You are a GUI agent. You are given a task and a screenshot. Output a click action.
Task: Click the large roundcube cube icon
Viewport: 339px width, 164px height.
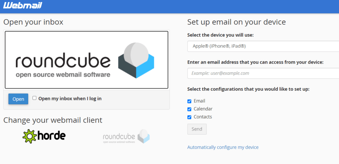click(x=136, y=60)
